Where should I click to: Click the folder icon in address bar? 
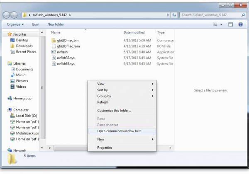point(24,15)
